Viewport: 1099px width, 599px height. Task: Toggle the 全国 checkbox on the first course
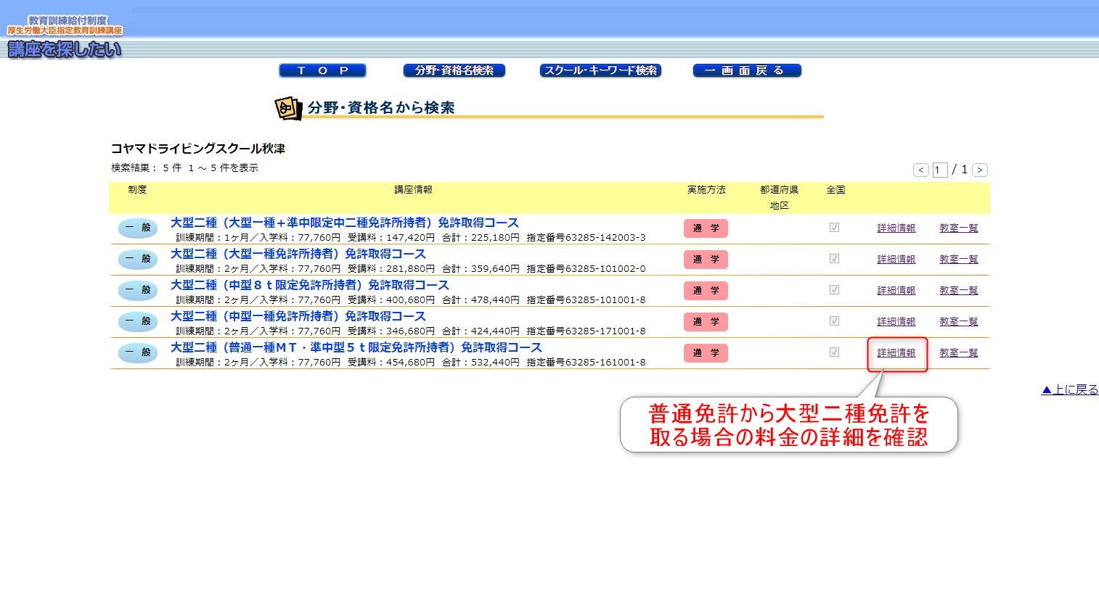click(834, 227)
